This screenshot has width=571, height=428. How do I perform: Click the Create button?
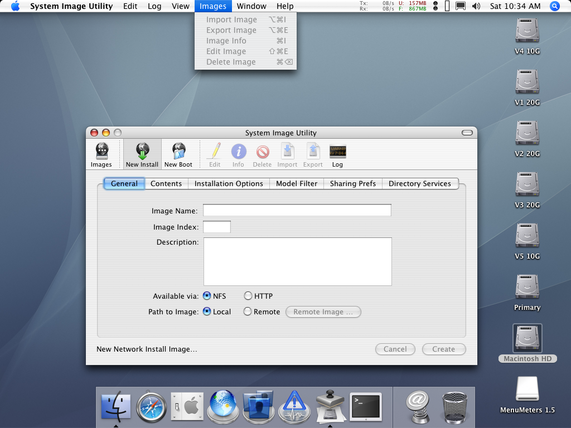(x=443, y=349)
